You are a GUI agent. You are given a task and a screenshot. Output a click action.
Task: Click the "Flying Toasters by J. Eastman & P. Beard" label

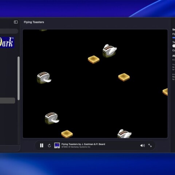(x=83, y=144)
